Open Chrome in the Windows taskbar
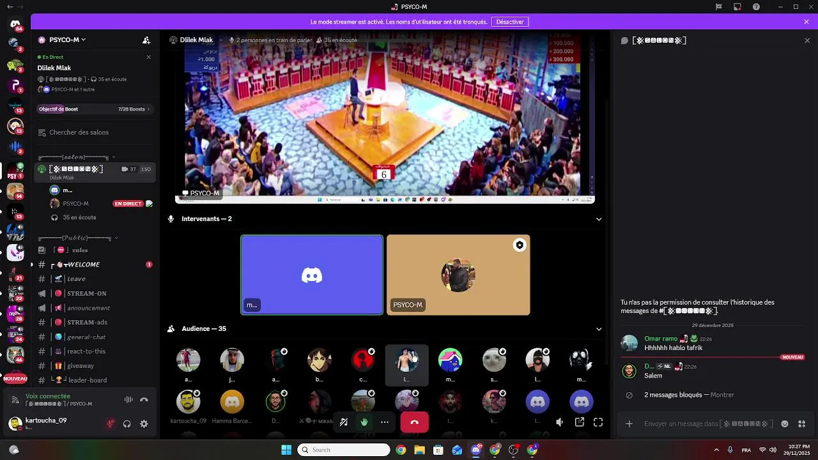818x460 pixels. coord(401,450)
